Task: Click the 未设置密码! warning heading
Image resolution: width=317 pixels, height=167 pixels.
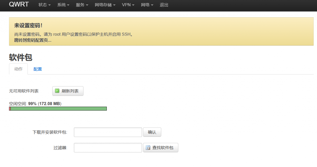Action: click(28, 26)
